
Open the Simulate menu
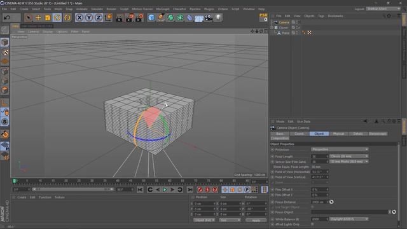[x=97, y=9]
